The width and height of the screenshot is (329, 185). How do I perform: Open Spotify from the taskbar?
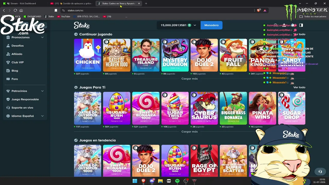[x=177, y=181]
